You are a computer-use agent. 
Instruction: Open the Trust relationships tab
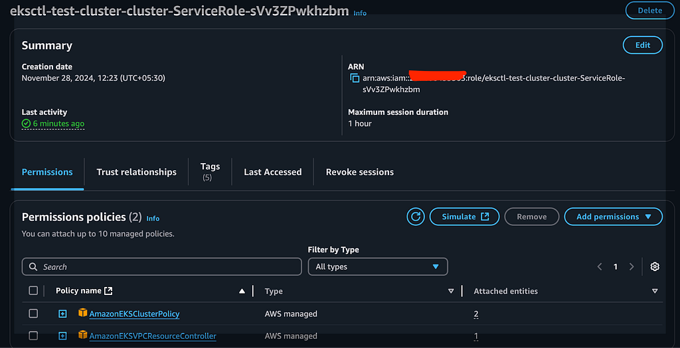coord(137,172)
